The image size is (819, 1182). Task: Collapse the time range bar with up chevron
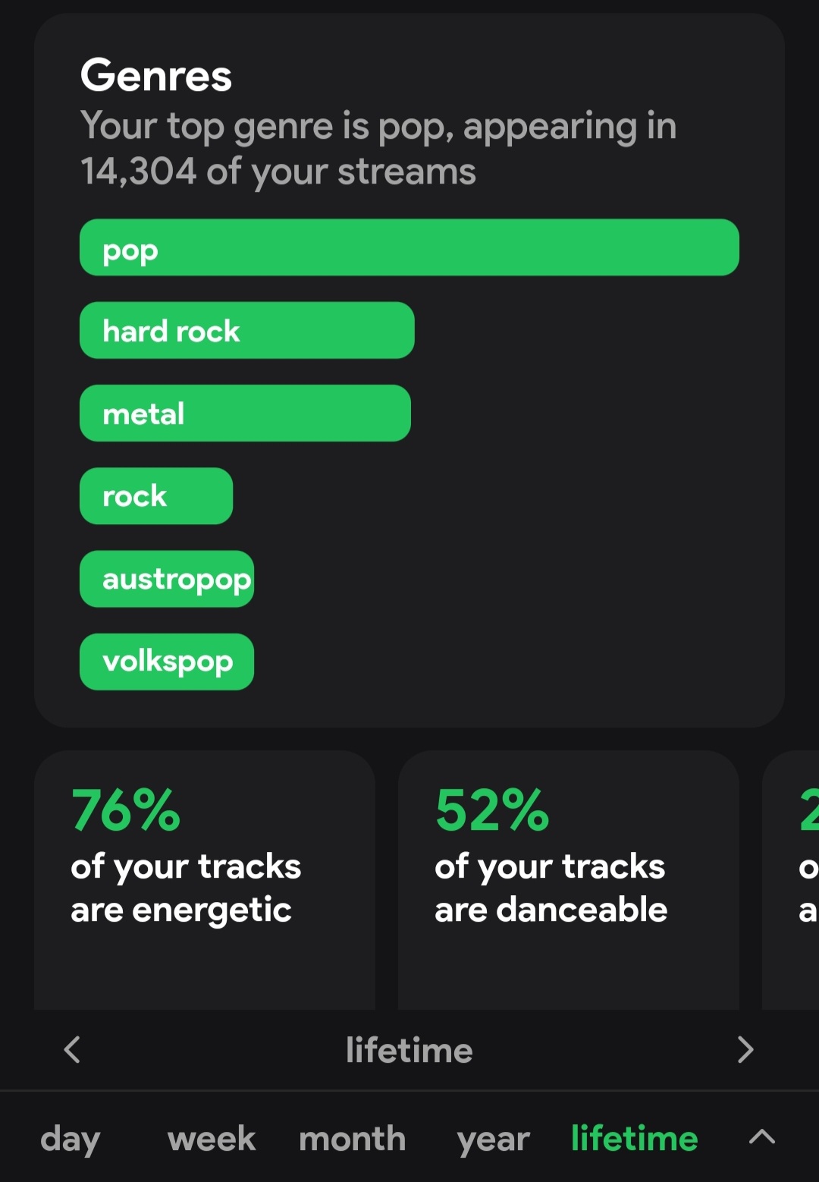point(762,1136)
